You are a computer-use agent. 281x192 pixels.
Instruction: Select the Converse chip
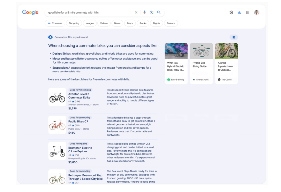55,23
